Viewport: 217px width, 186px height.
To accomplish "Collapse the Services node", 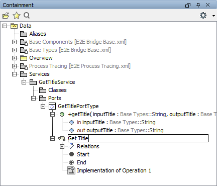I will 15,74.
